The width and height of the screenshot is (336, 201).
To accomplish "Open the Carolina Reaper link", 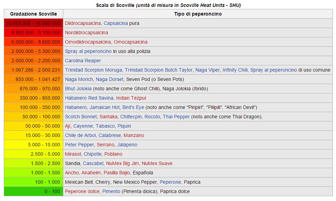I will 83,61.
